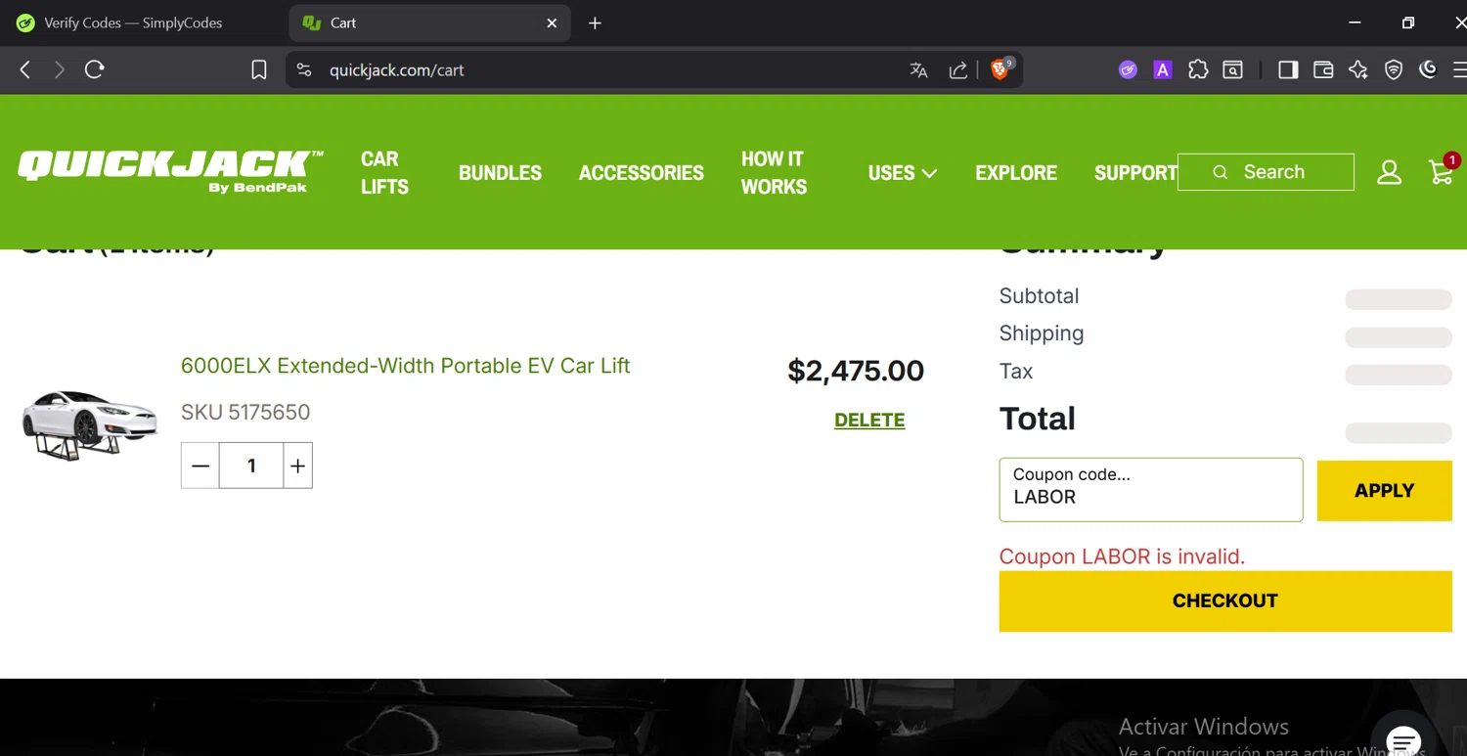Open the chat widget bubble
Screen dimensions: 1467x756
(x=1404, y=738)
